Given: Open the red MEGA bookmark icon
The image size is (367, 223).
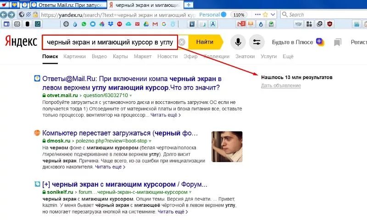Looking at the screenshot, I should tap(119, 24).
